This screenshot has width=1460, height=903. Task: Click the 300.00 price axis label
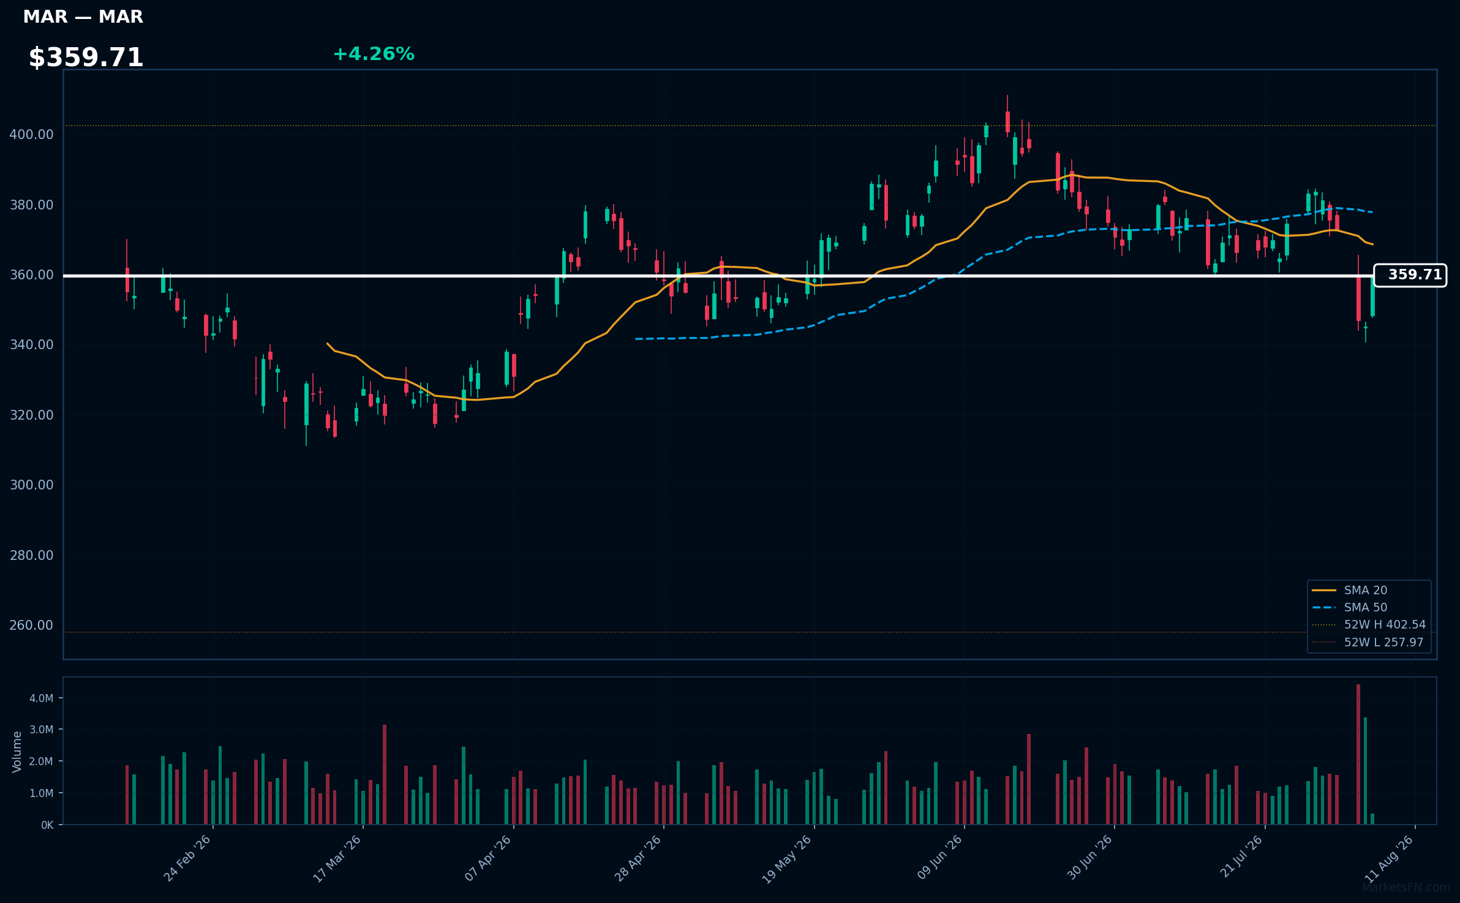(x=31, y=485)
